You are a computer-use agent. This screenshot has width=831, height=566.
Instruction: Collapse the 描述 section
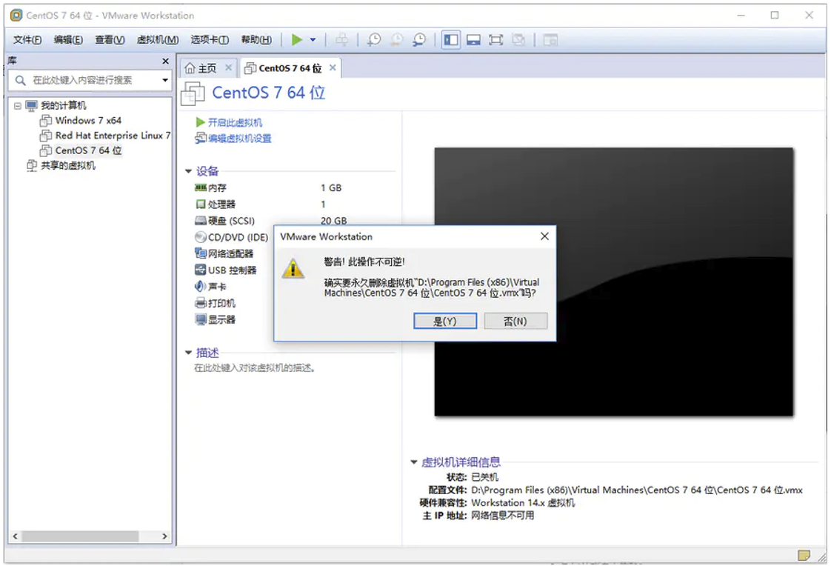click(188, 353)
